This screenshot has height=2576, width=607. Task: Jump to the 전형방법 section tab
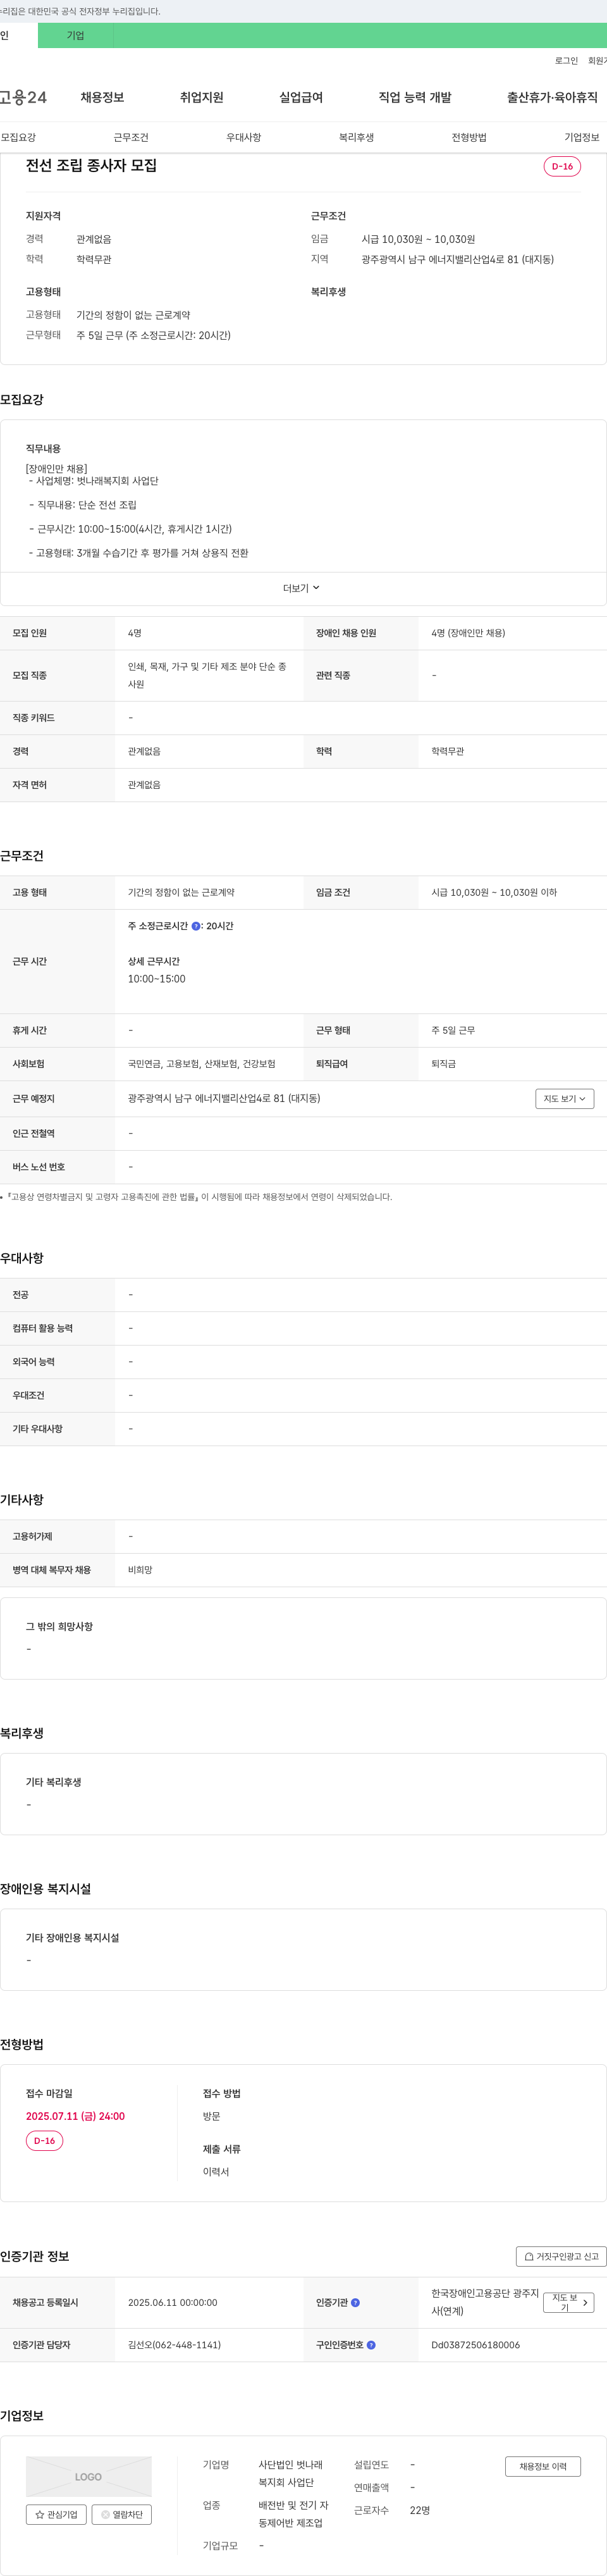[x=469, y=137]
